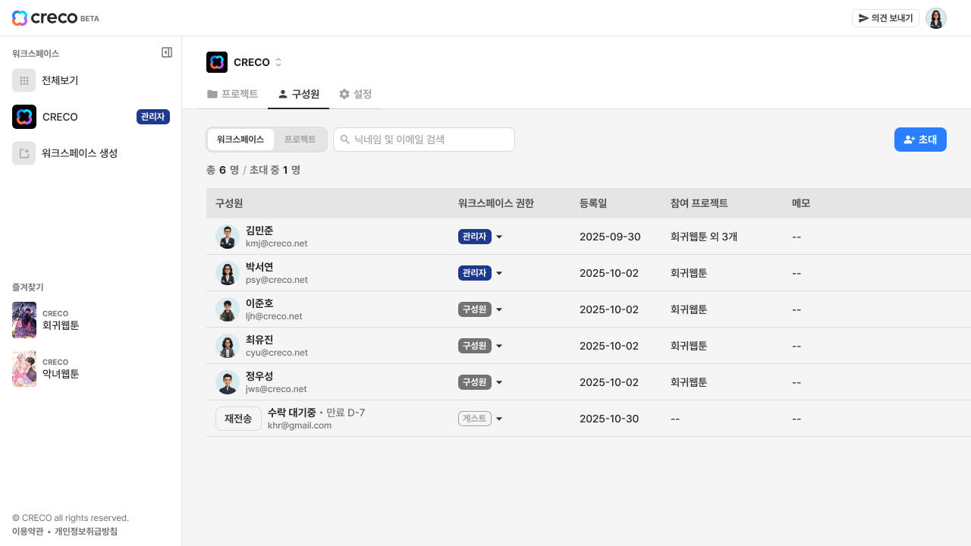Open the 설정 tab
This screenshot has width=971, height=546.
[355, 94]
